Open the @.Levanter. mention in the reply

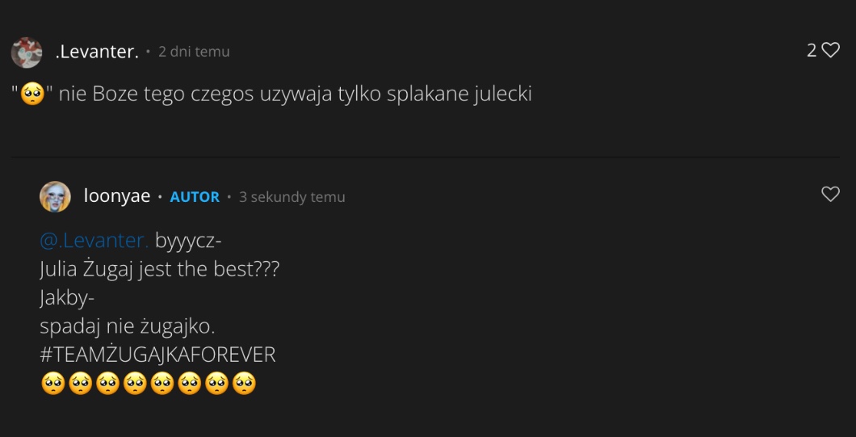coord(94,241)
